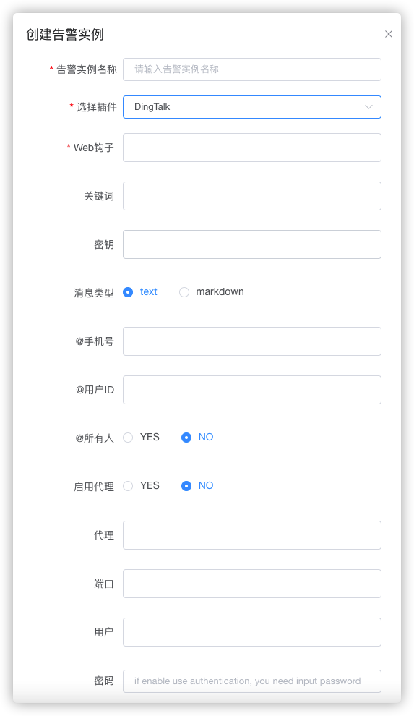Select the text message type radio

[128, 292]
